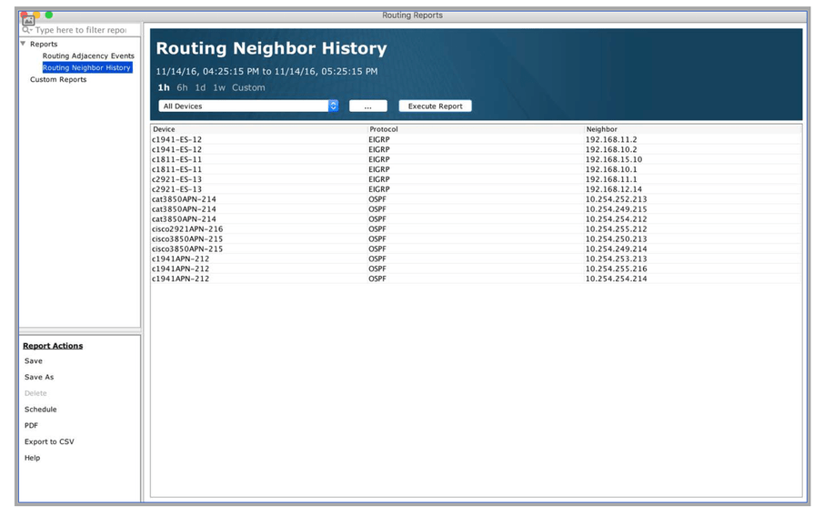Viewport: 824px width, 517px height.
Task: Click the ellipsis button beside device dropdown
Action: click(367, 106)
